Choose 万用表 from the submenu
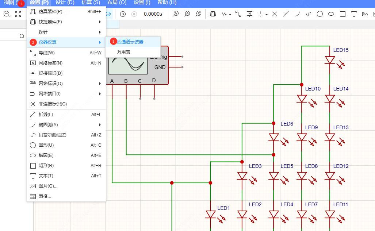This screenshot has height=231, width=375. click(123, 52)
